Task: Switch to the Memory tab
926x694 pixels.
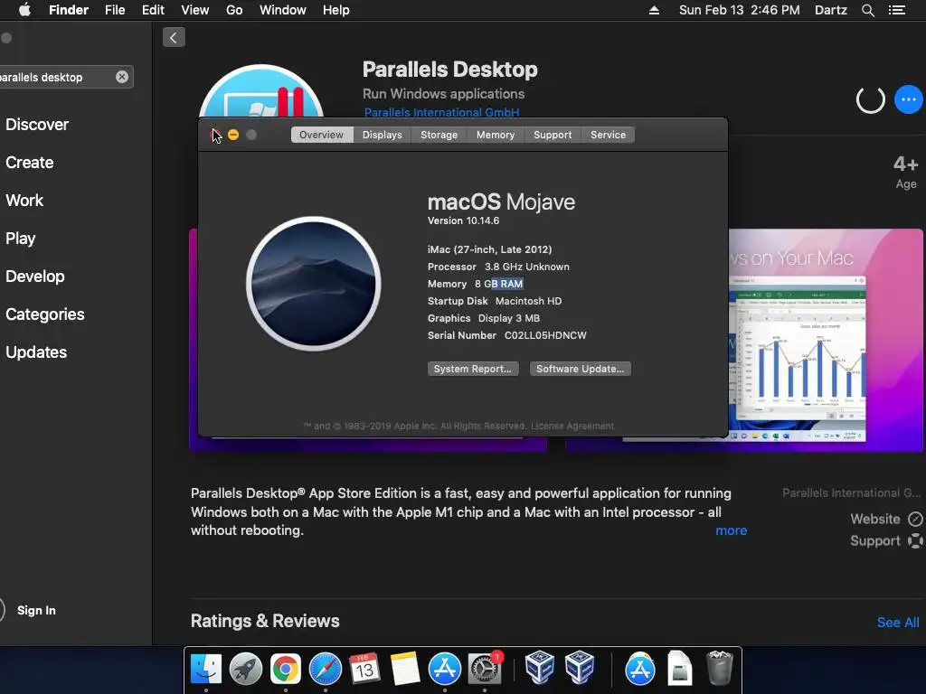Action: point(496,135)
